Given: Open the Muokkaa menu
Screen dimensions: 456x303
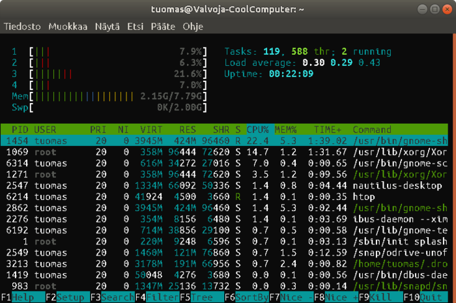Looking at the screenshot, I should coord(67,27).
